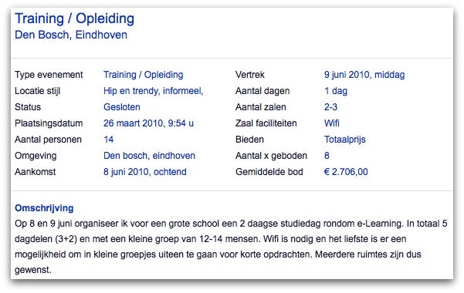Select the Type evenement value Training / Opleiding
The width and height of the screenshot is (464, 293).
(144, 75)
